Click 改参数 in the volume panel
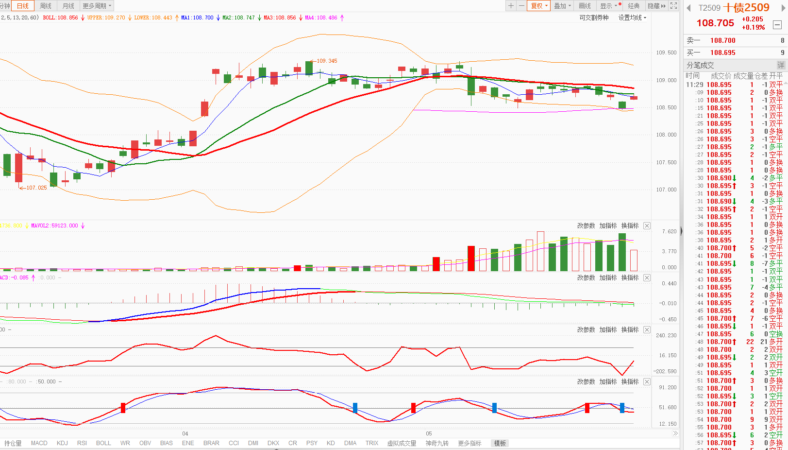Screen dimensions: 788x450 586,225
